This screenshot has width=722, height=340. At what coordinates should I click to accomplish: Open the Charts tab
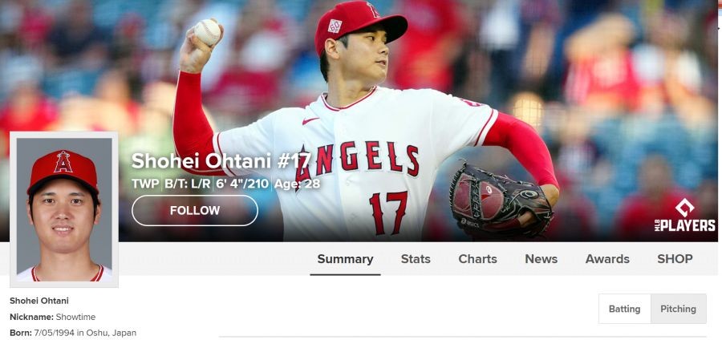pos(477,259)
